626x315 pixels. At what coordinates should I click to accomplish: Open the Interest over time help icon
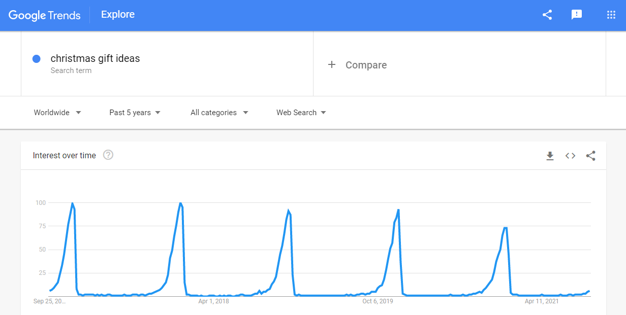click(x=108, y=155)
